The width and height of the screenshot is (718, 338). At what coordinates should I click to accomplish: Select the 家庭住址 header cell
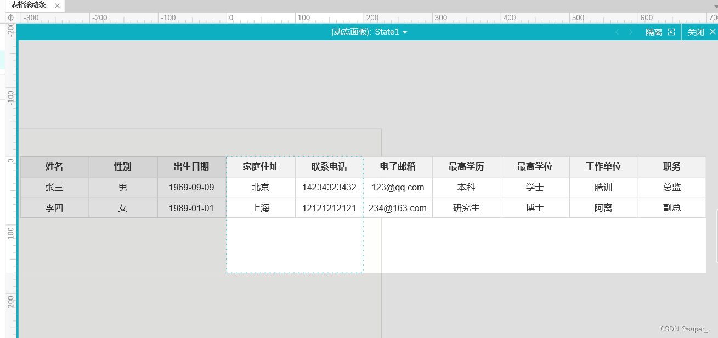[x=261, y=167]
